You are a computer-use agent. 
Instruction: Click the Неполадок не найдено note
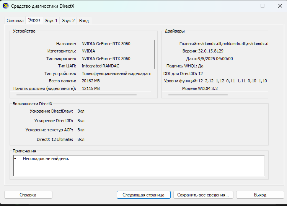pyautogui.click(x=46, y=159)
